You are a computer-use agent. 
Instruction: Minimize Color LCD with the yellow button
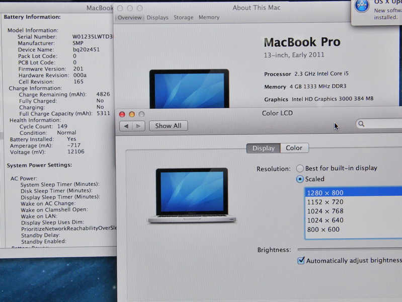coord(132,114)
